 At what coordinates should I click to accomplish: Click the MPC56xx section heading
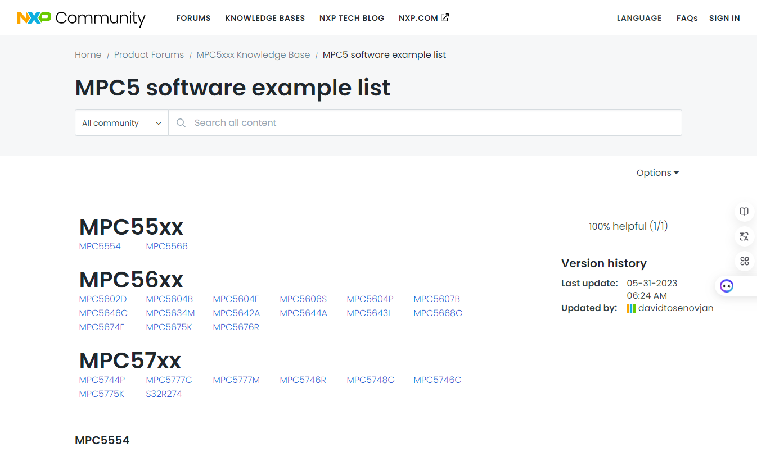point(131,280)
